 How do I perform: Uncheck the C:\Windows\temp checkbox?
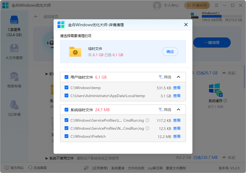(66, 87)
